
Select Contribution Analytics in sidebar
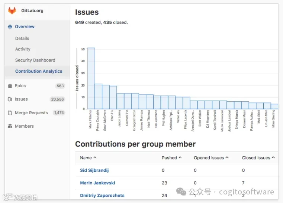pos(39,71)
